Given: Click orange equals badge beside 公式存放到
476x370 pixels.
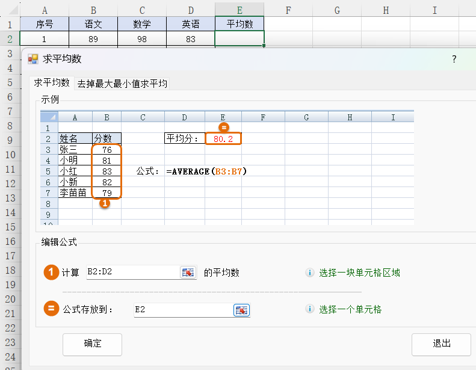Looking at the screenshot, I should tap(51, 309).
